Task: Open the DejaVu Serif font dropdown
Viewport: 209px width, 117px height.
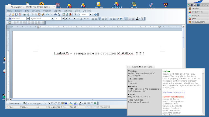Action: click(52, 19)
